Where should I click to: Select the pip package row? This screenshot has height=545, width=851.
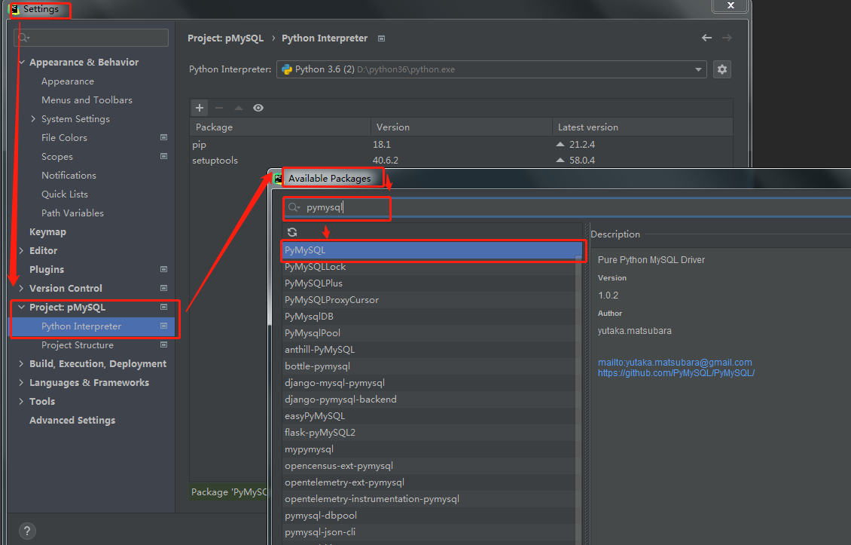(x=462, y=145)
